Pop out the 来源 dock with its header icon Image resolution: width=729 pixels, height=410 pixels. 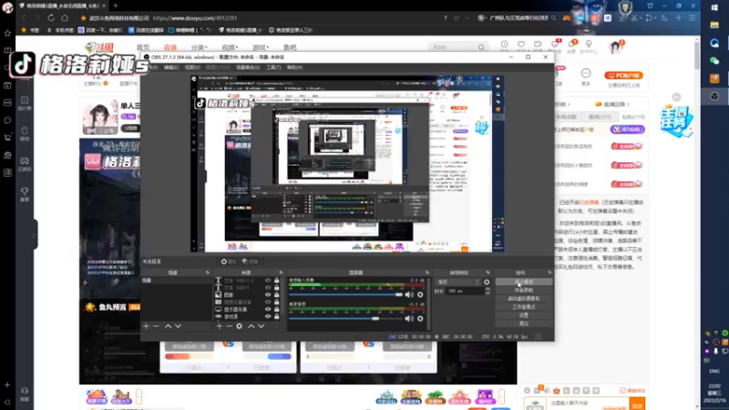tap(281, 272)
